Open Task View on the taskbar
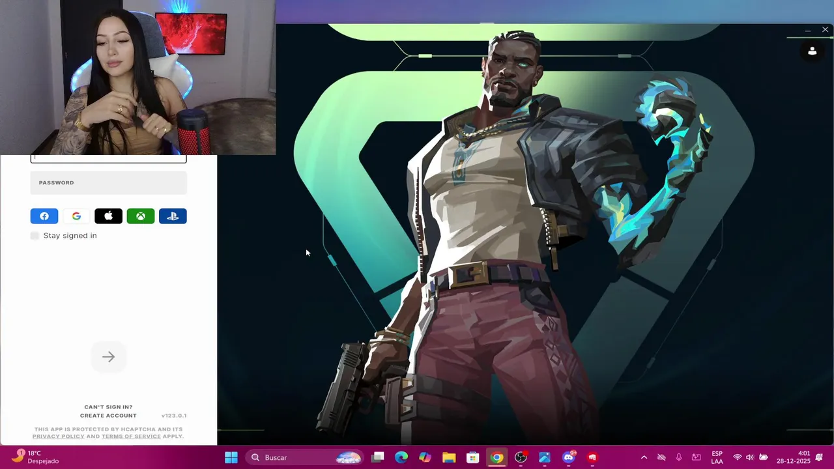This screenshot has height=469, width=834. [378, 457]
